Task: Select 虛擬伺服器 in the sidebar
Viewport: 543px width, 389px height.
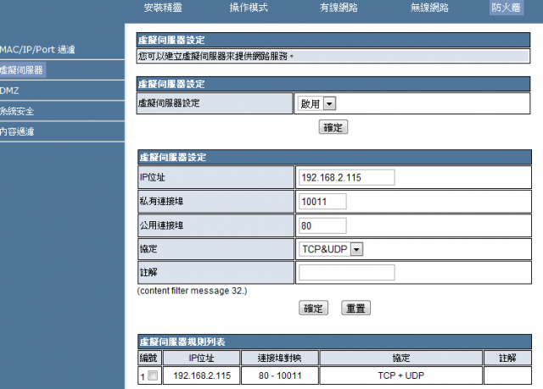Action: click(21, 69)
